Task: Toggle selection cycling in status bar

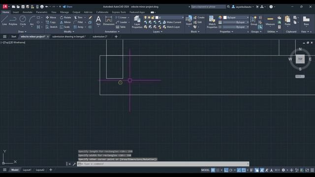Action: pos(257,170)
